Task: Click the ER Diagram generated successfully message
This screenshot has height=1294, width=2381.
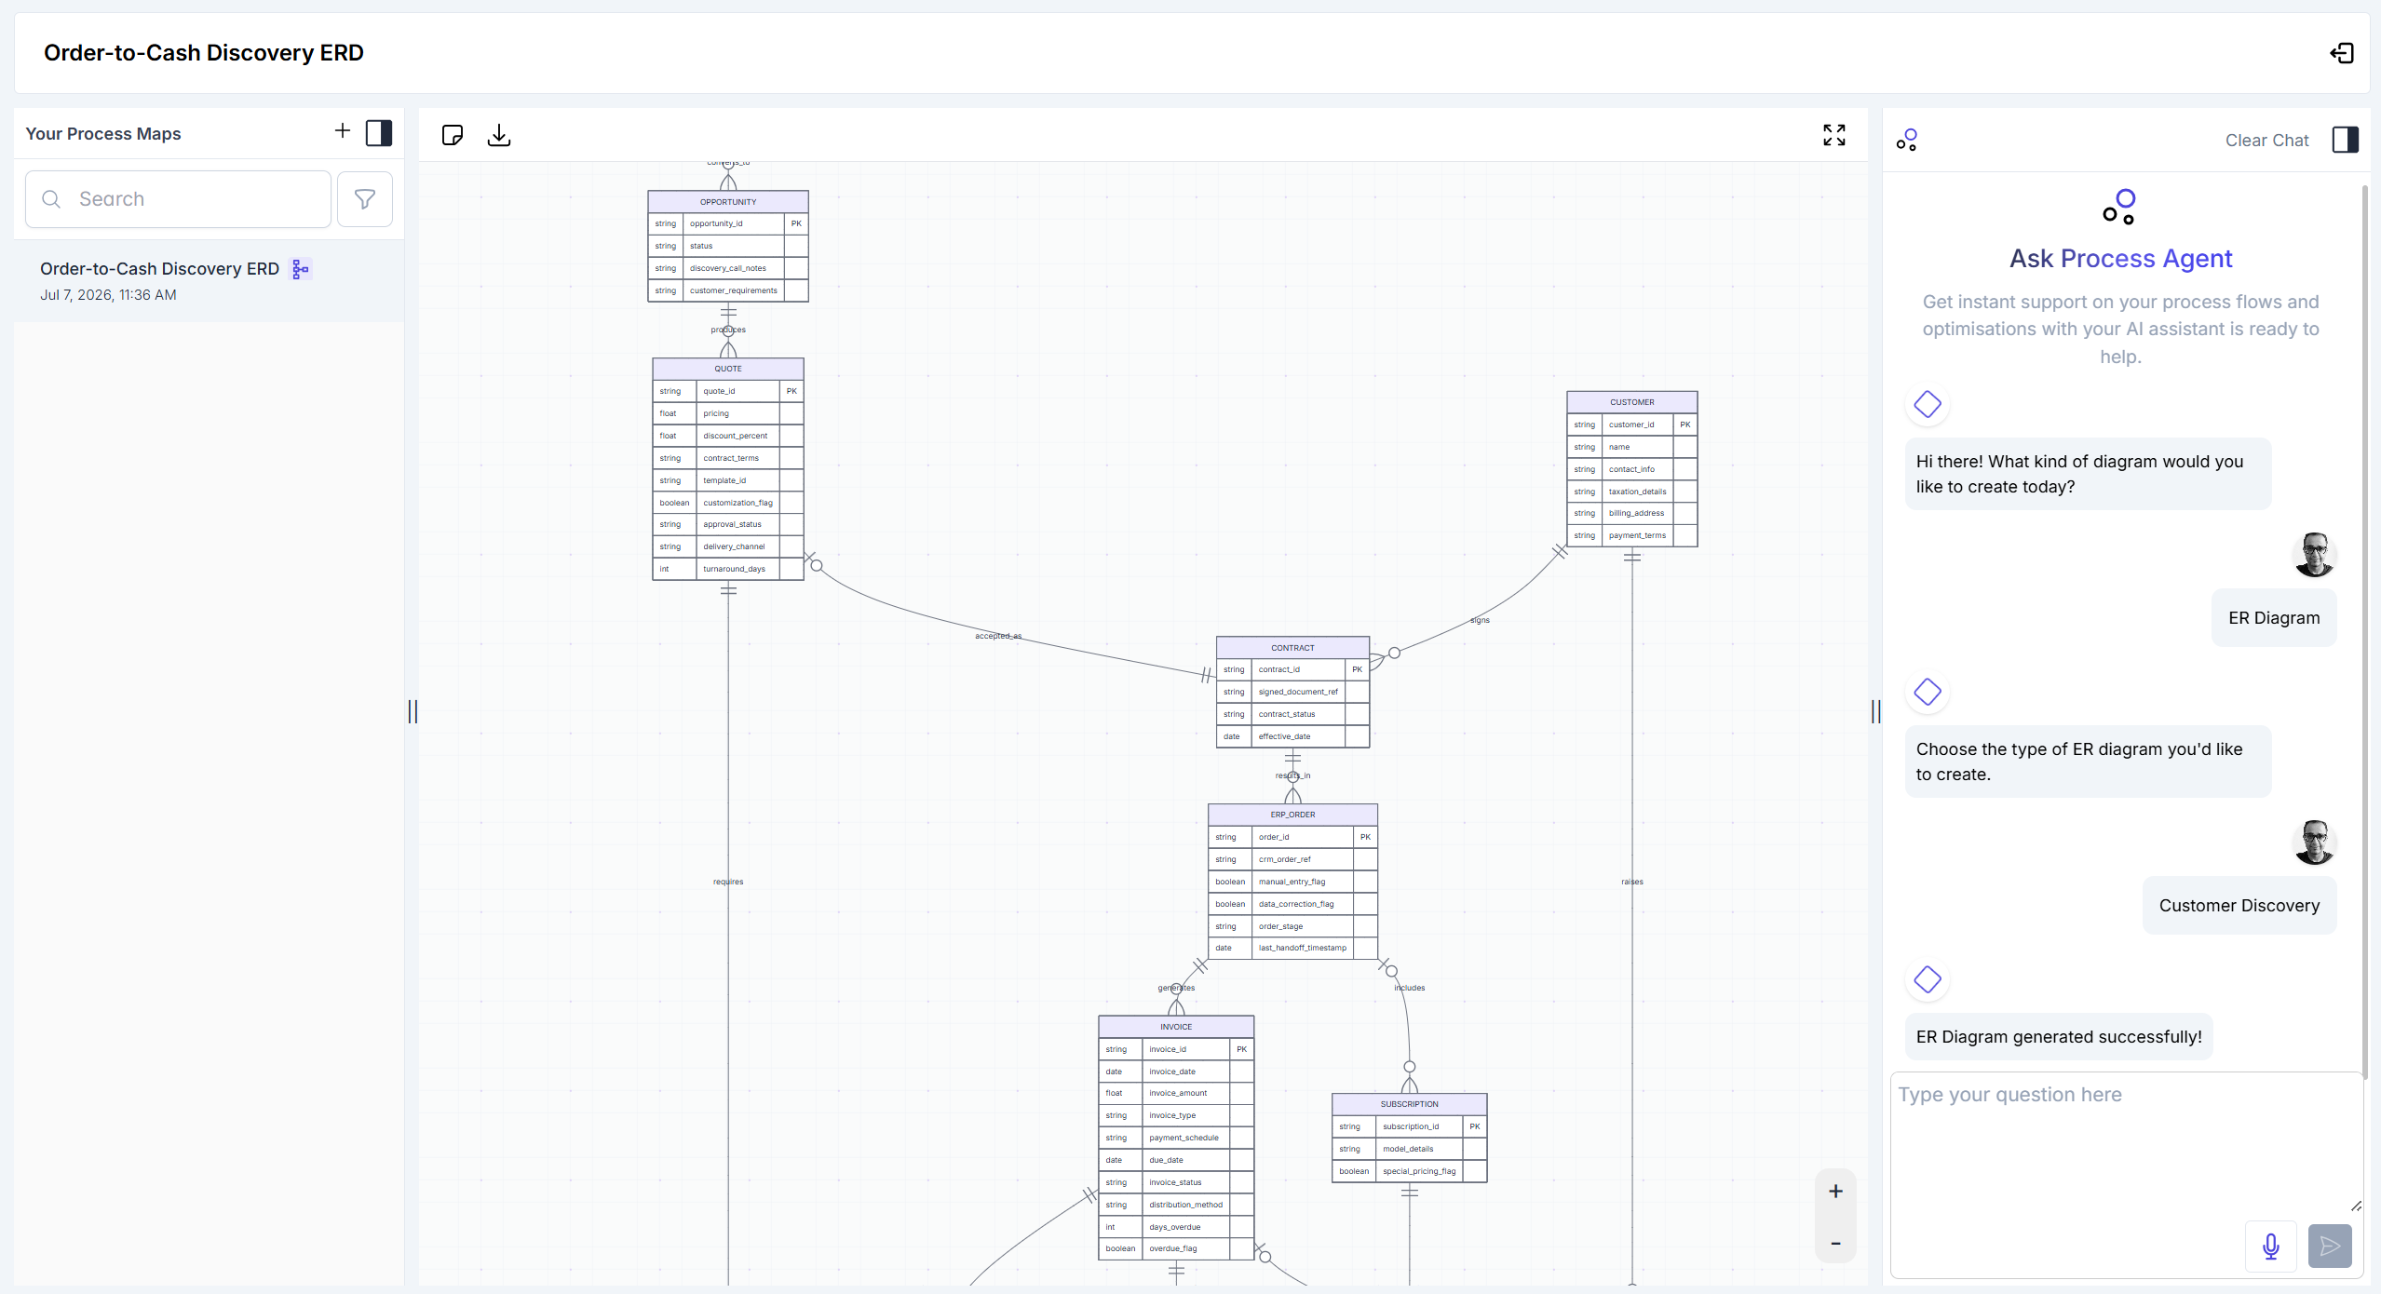Action: click(x=2058, y=1037)
